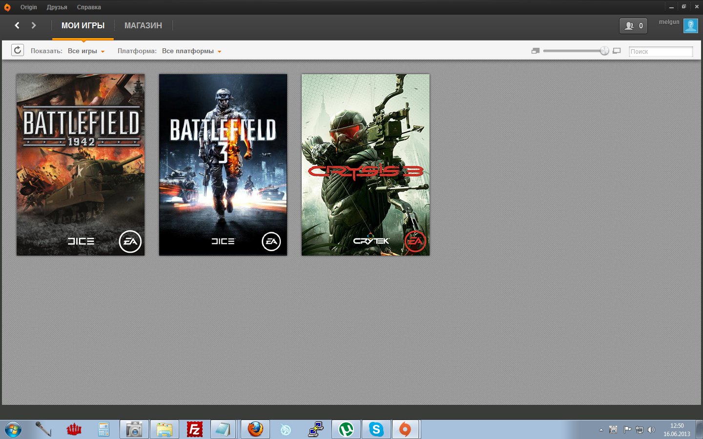The image size is (703, 439).
Task: Click the melgun username
Action: point(669,22)
